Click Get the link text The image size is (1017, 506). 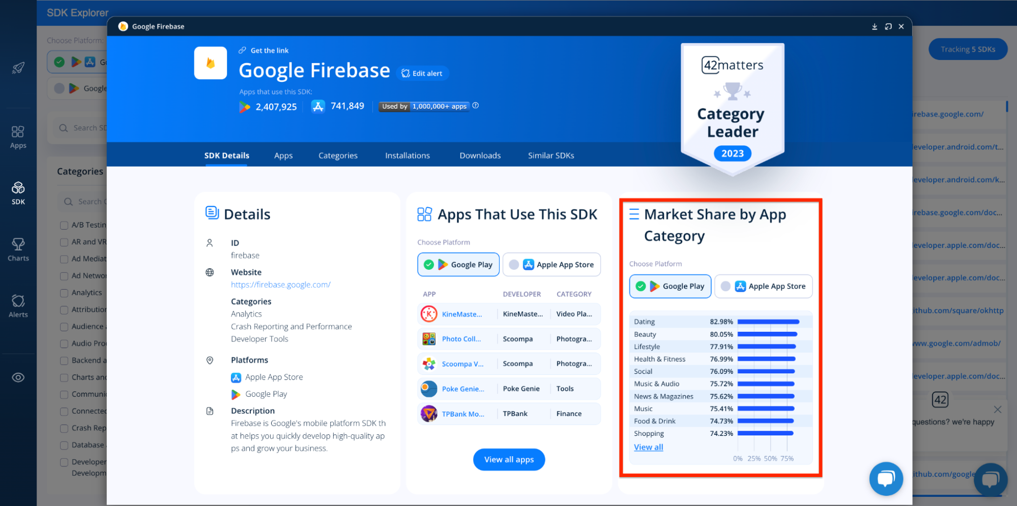click(270, 50)
